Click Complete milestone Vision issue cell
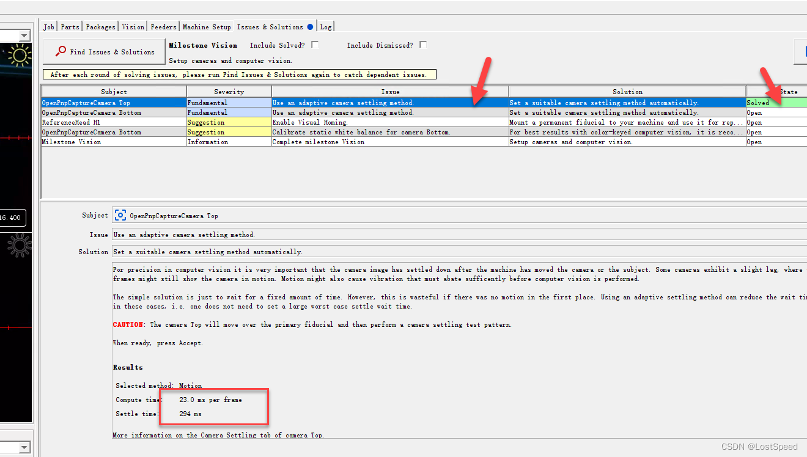 tap(390, 142)
